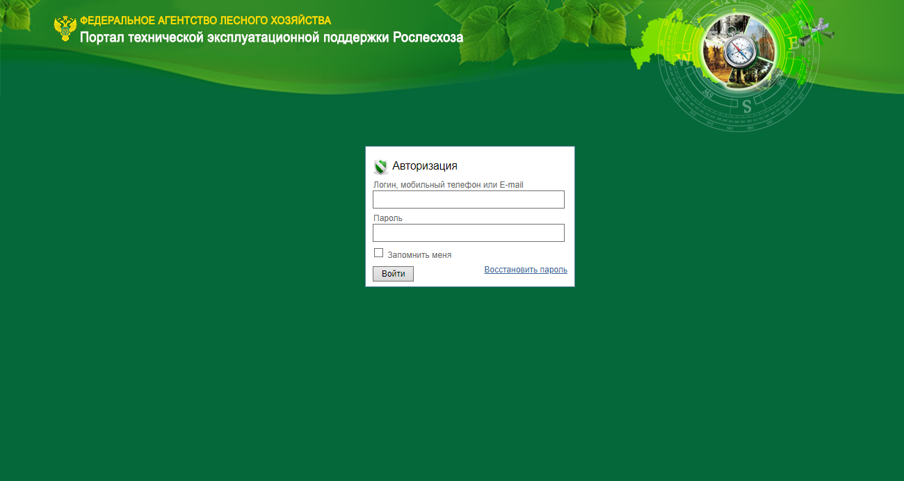Click the Портал технической эксплуатационной поддержки title
The width and height of the screenshot is (904, 481).
[x=271, y=38]
